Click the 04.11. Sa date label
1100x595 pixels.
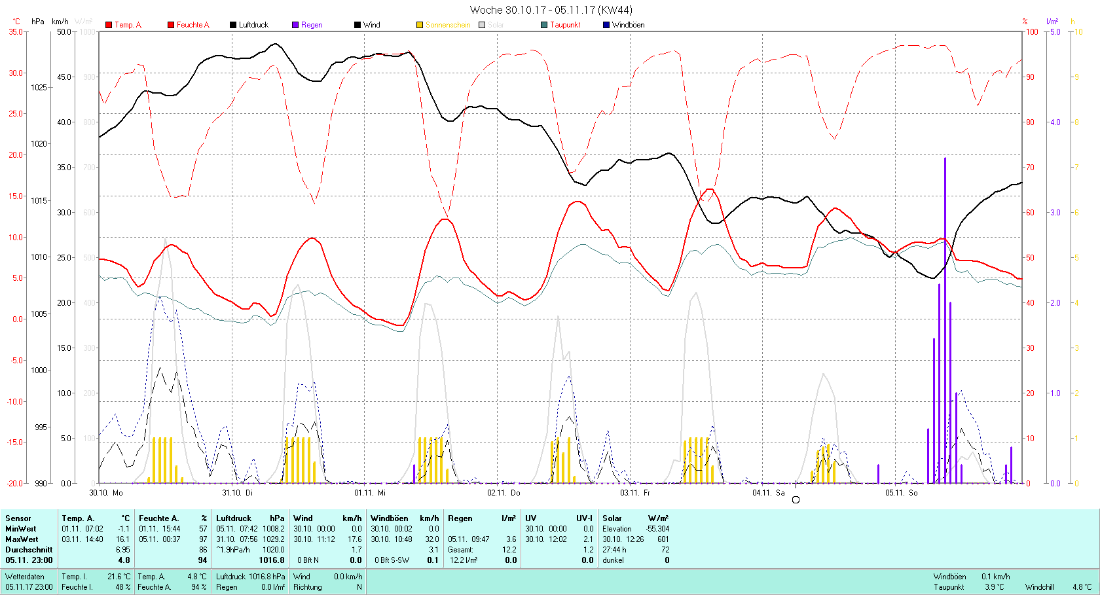(768, 492)
